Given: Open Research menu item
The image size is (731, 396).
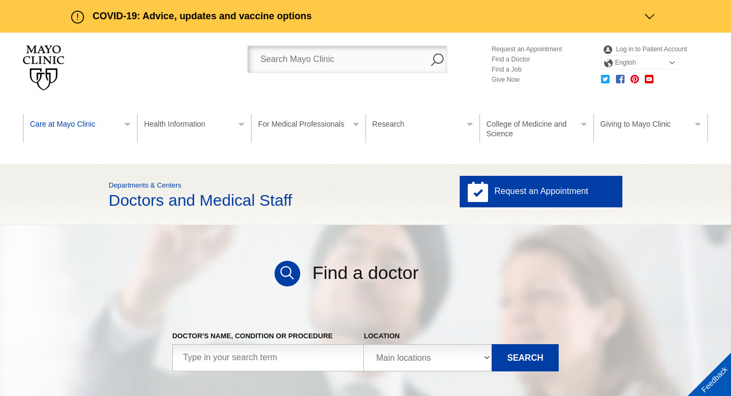Looking at the screenshot, I should tap(388, 124).
